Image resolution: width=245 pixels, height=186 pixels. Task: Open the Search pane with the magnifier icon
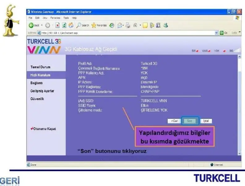[79, 25]
